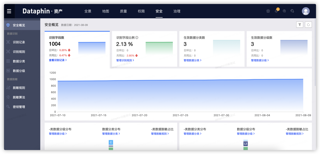320x154 pixels.
Task: Click the 1004 field count value
Action: point(55,44)
